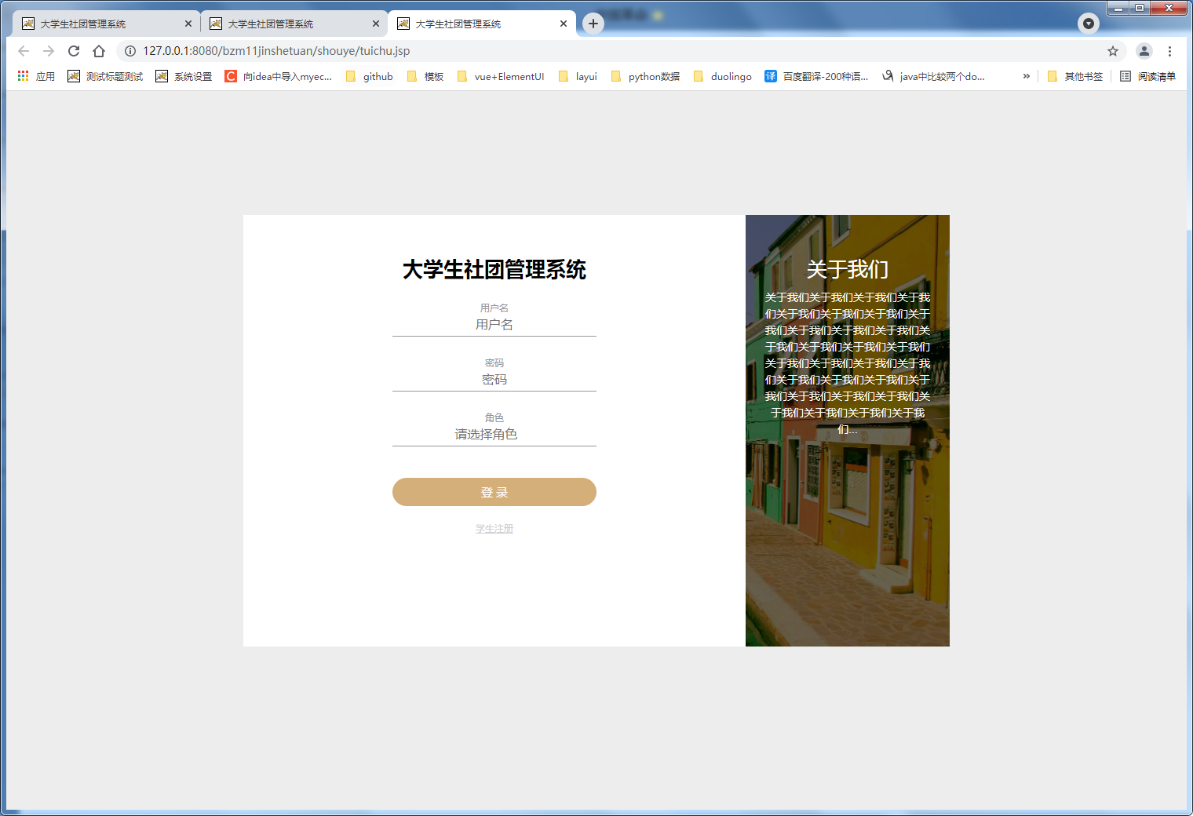Open the java中比较两个do... bookmark

933,76
